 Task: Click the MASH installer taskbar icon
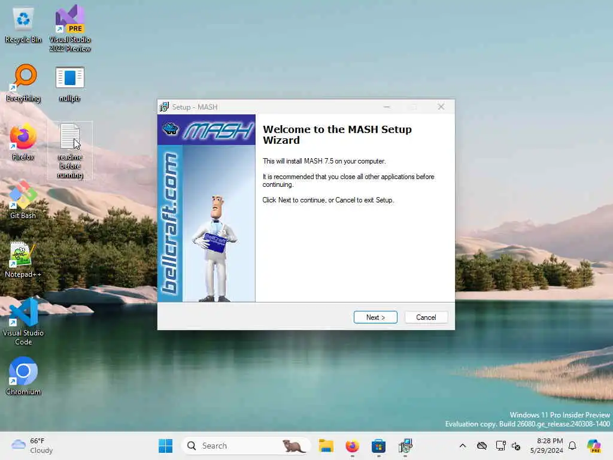pos(405,446)
